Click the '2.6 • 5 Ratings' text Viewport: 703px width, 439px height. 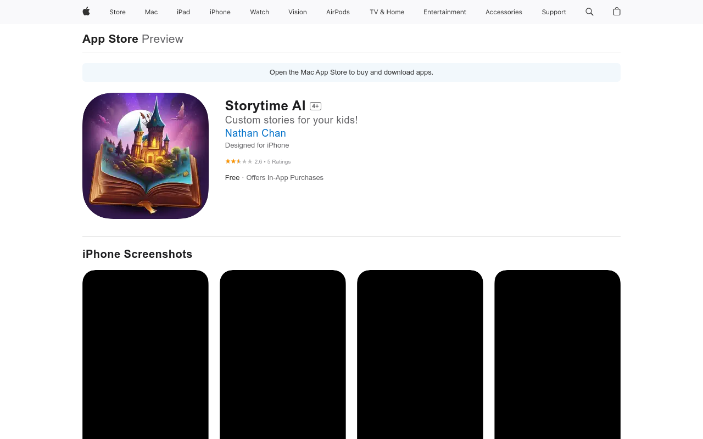point(272,162)
